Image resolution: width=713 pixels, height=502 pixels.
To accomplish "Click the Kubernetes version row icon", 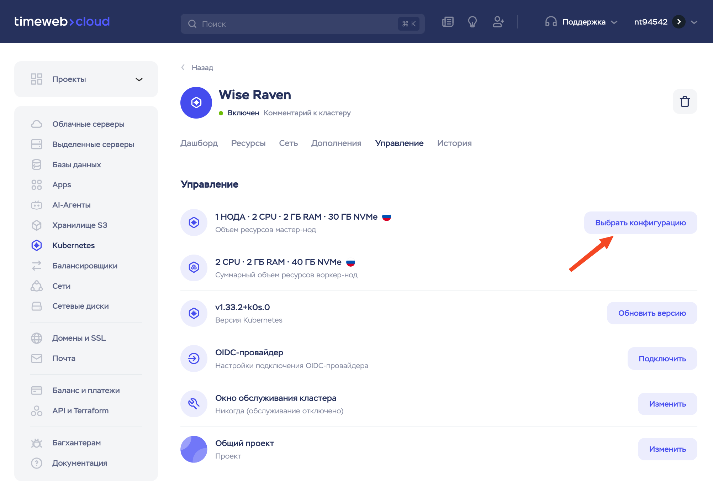I will click(x=194, y=313).
